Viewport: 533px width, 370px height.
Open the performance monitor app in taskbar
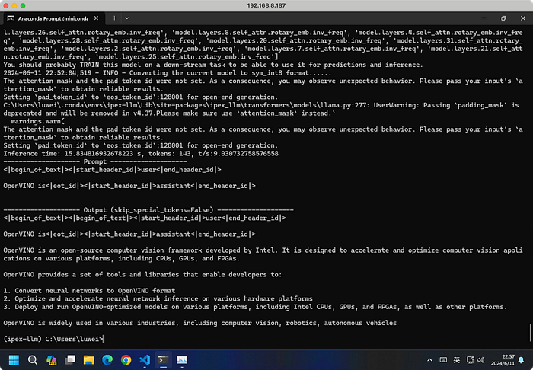[182, 360]
